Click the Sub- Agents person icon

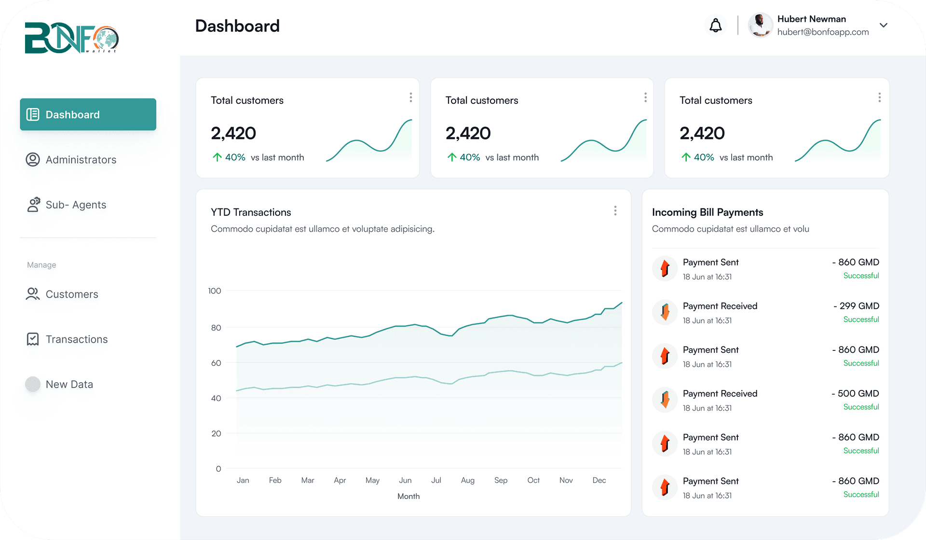point(33,205)
